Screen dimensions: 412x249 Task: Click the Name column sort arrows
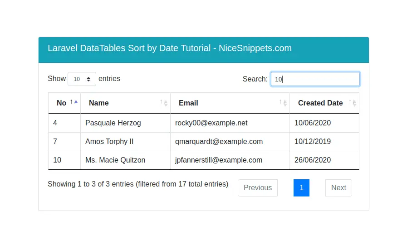point(164,103)
